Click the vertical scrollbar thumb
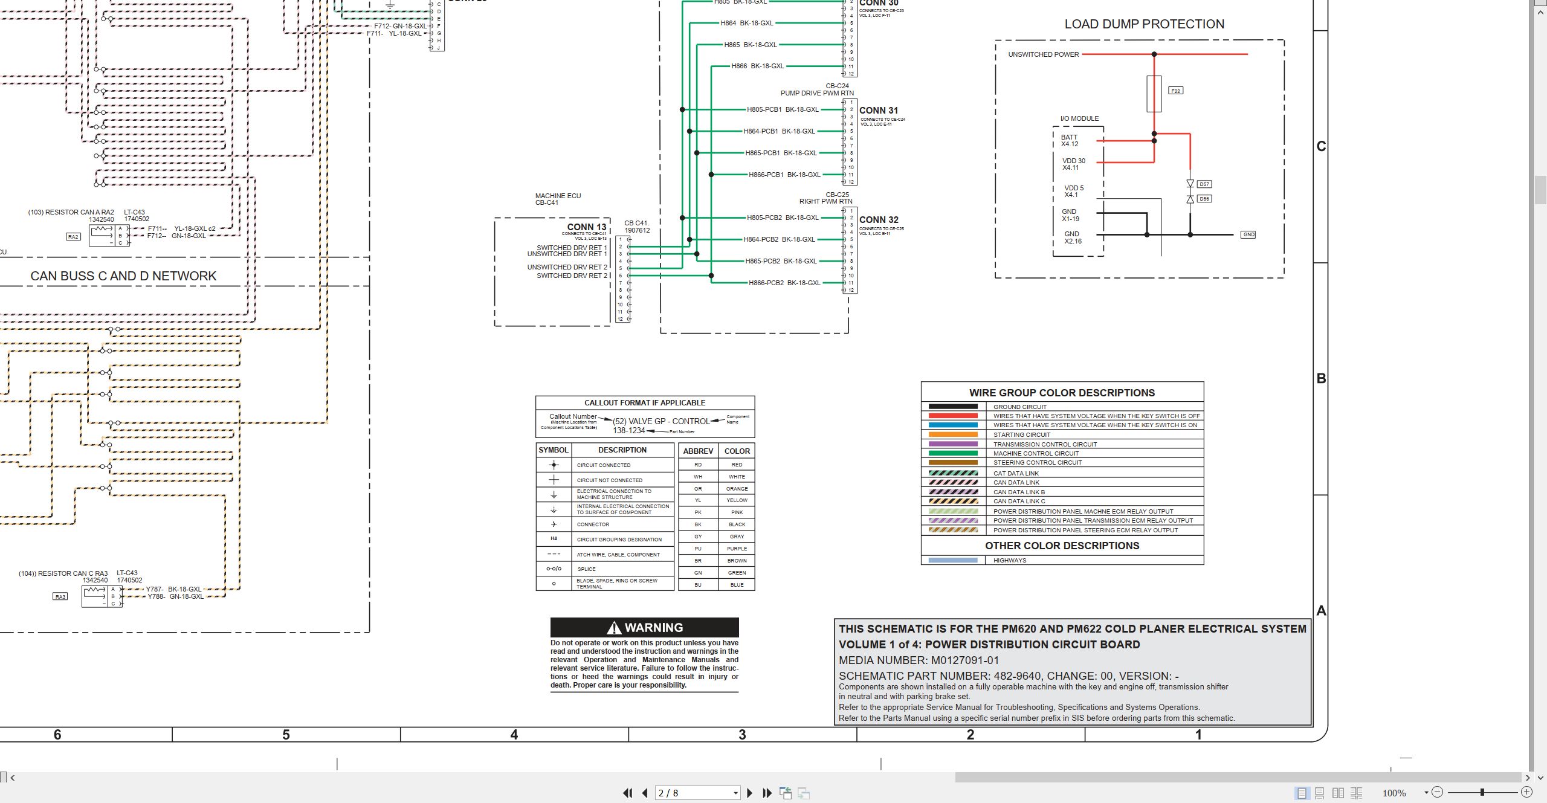The height and width of the screenshot is (803, 1547). point(1540,189)
